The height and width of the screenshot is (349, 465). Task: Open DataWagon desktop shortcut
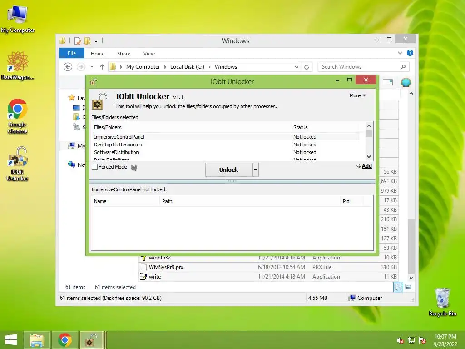(18, 65)
